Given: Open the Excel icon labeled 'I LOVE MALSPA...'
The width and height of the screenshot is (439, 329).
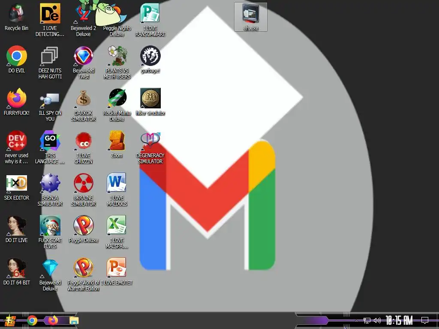Looking at the screenshot, I should (x=117, y=233).
